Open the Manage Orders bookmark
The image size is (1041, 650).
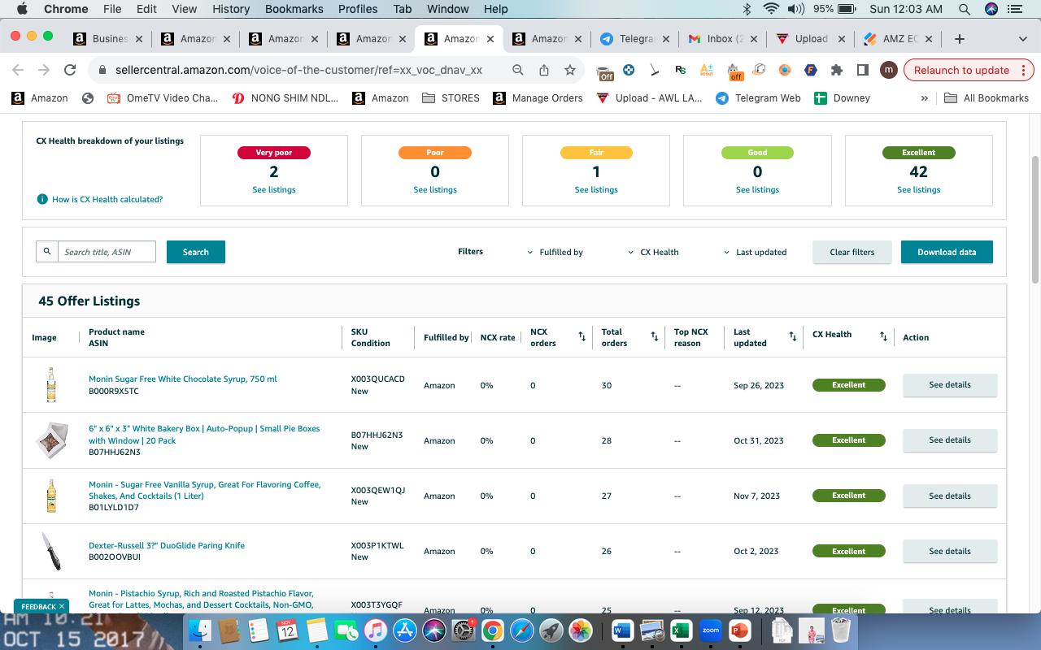538,98
